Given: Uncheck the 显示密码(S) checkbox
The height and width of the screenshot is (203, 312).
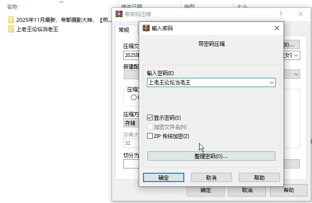Looking at the screenshot, I should pyautogui.click(x=150, y=117).
